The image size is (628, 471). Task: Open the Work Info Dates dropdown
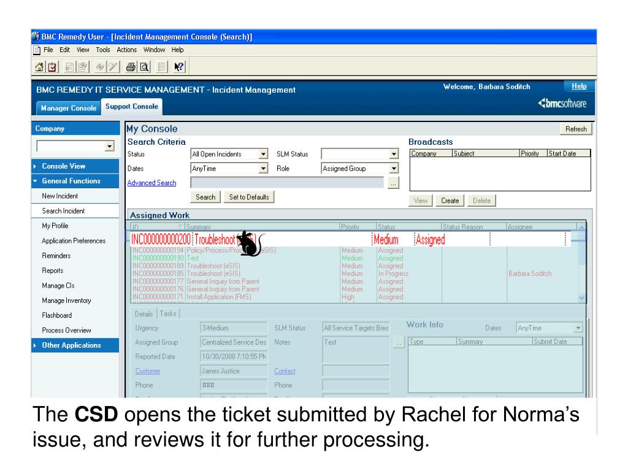578,328
